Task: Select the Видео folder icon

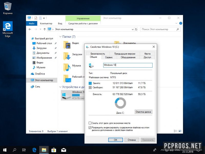Action: (67, 45)
